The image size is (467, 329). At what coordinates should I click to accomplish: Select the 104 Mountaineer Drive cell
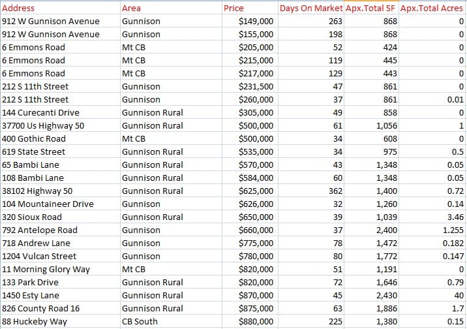(60, 204)
